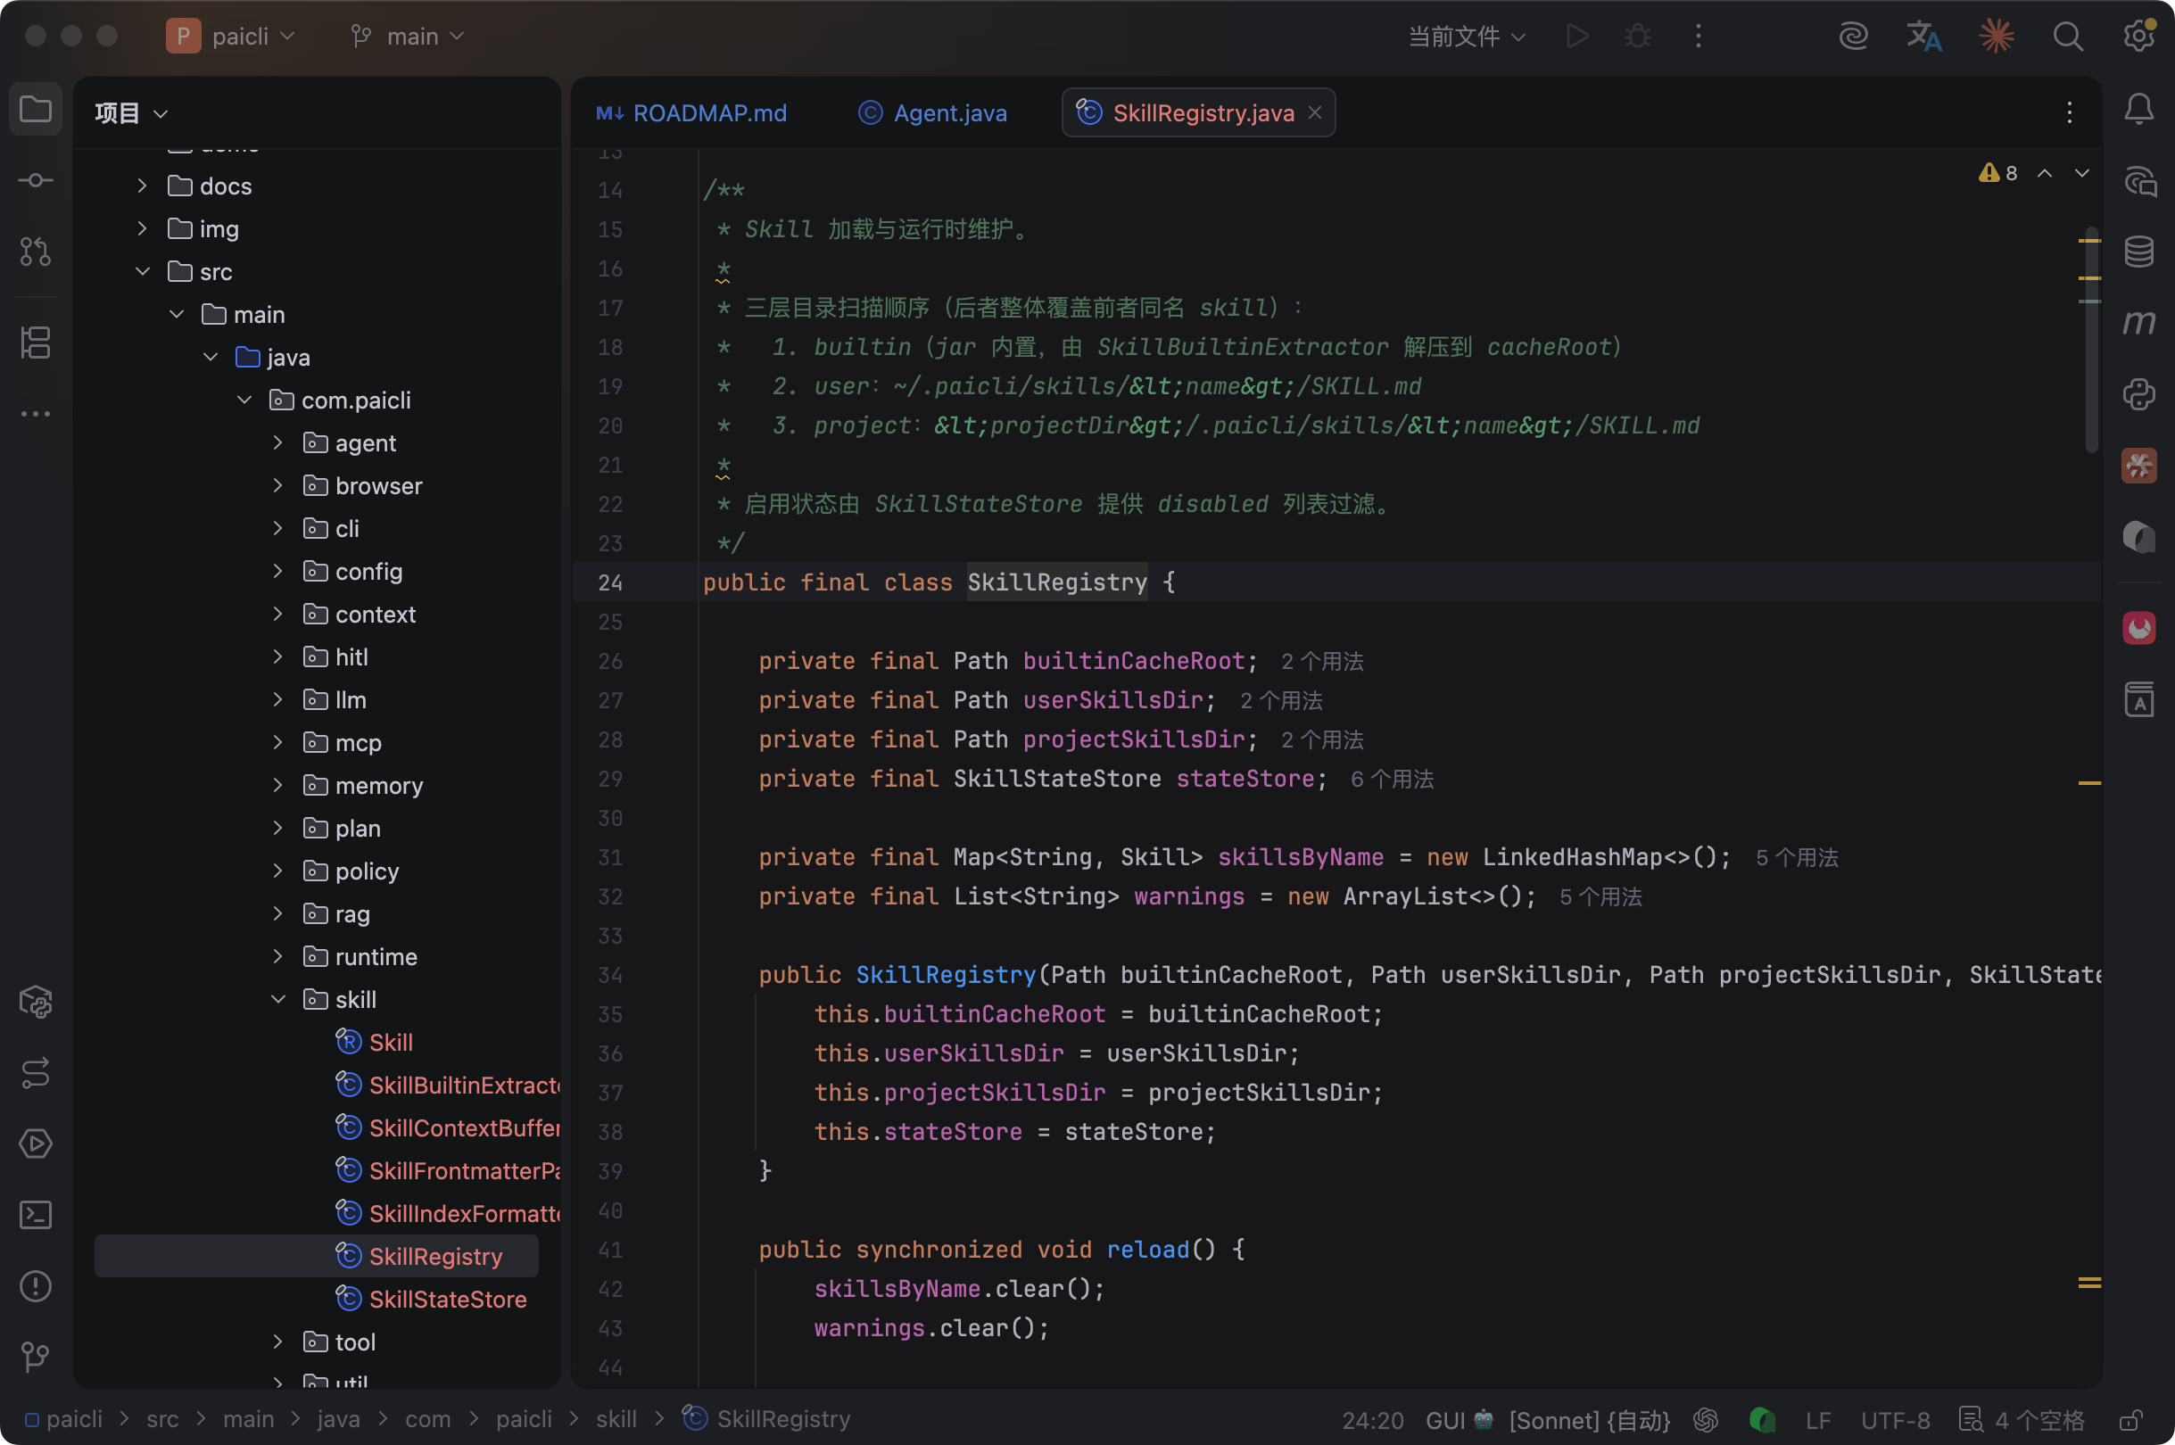Open the Structure tool window icon
The height and width of the screenshot is (1445, 2175).
35,343
